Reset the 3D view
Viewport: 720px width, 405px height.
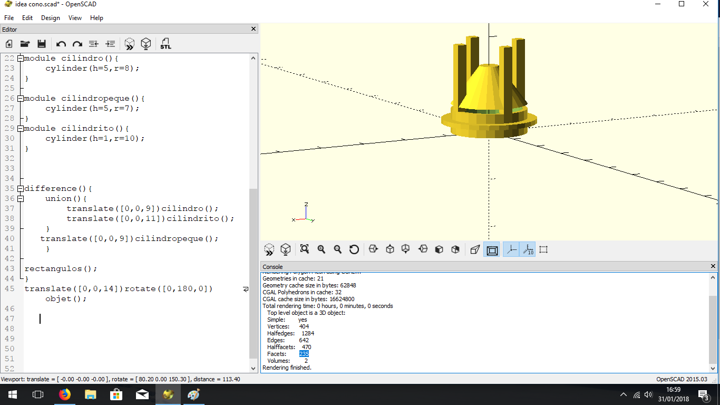pos(354,249)
